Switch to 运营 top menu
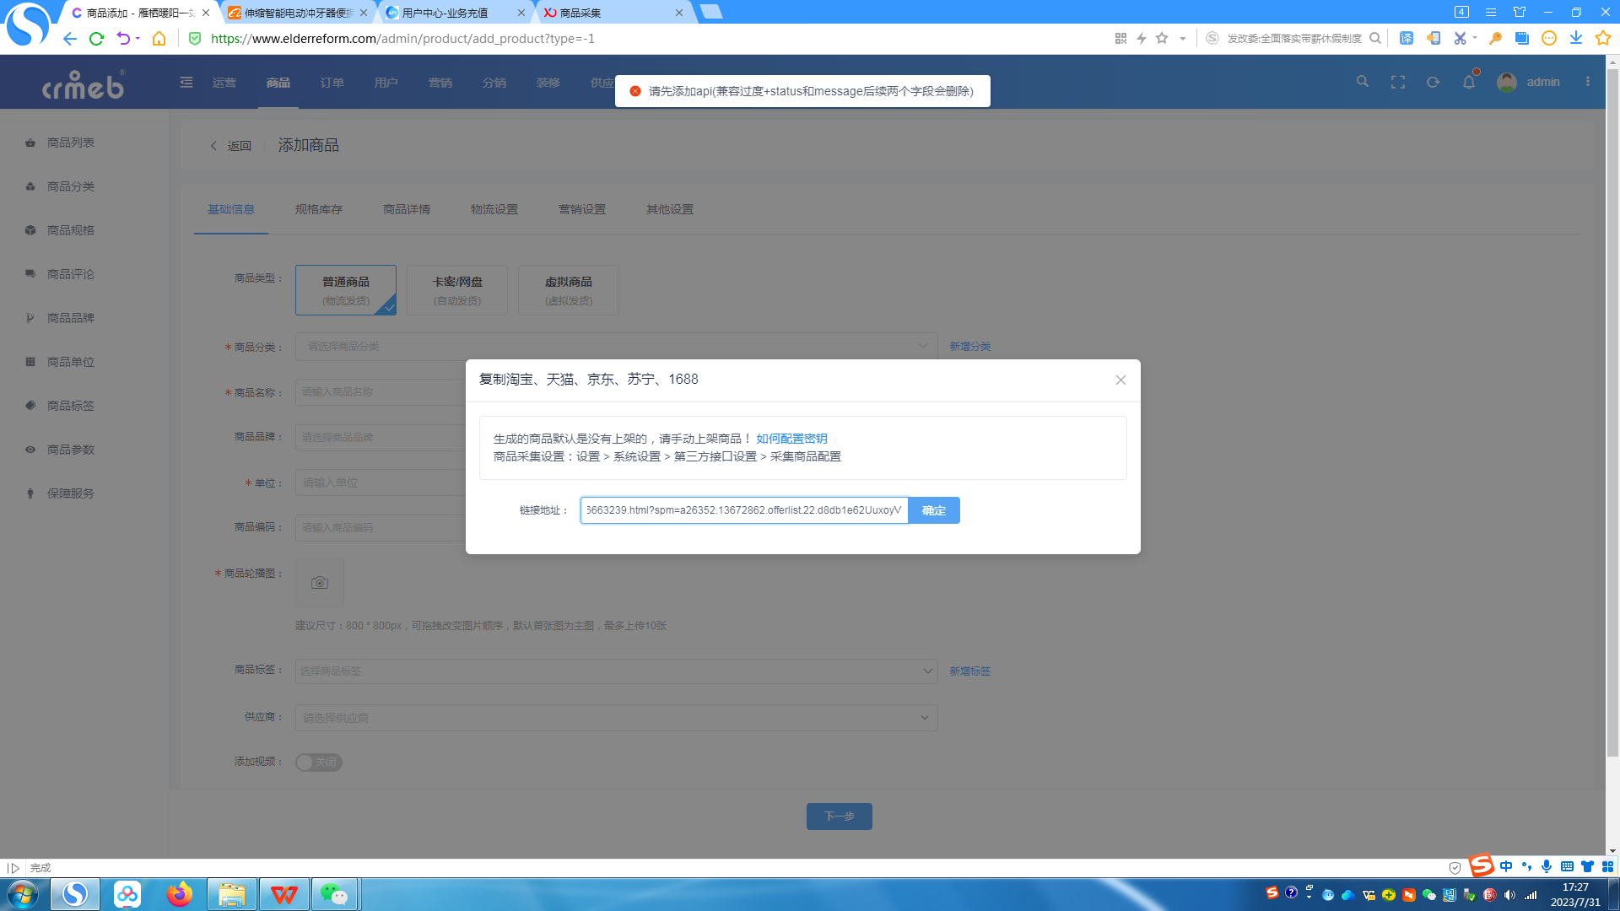1620x911 pixels. click(x=224, y=83)
